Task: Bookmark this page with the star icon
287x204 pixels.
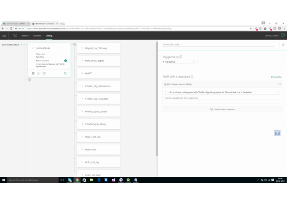Action: 251,28
